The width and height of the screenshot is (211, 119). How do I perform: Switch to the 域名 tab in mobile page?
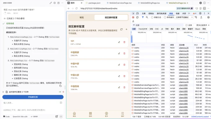(x=82, y=18)
